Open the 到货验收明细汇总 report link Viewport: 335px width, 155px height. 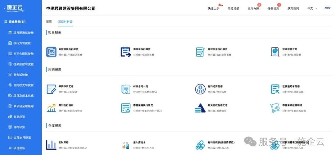point(217,105)
